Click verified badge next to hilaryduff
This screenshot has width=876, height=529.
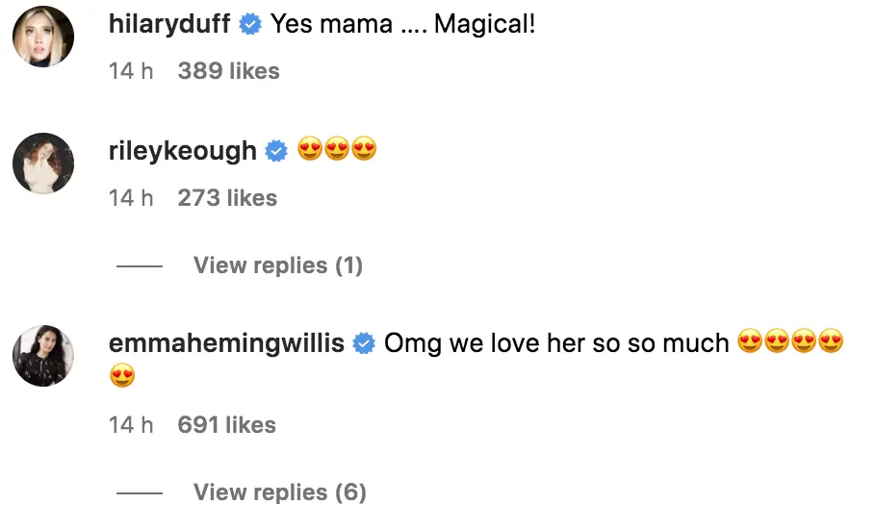coord(250,26)
